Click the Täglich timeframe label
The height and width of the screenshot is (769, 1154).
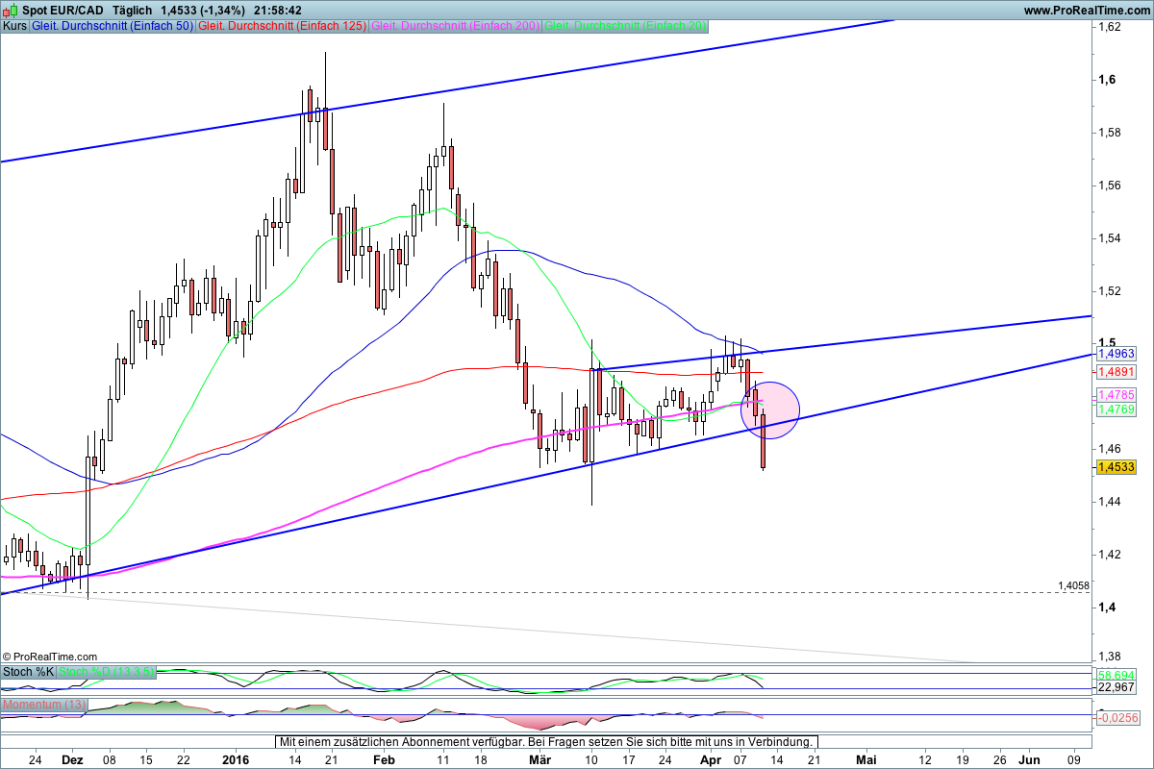click(132, 10)
